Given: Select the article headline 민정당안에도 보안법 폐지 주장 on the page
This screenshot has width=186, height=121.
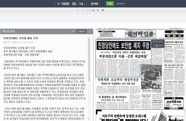Looking at the screenshot, I should [x=124, y=45].
